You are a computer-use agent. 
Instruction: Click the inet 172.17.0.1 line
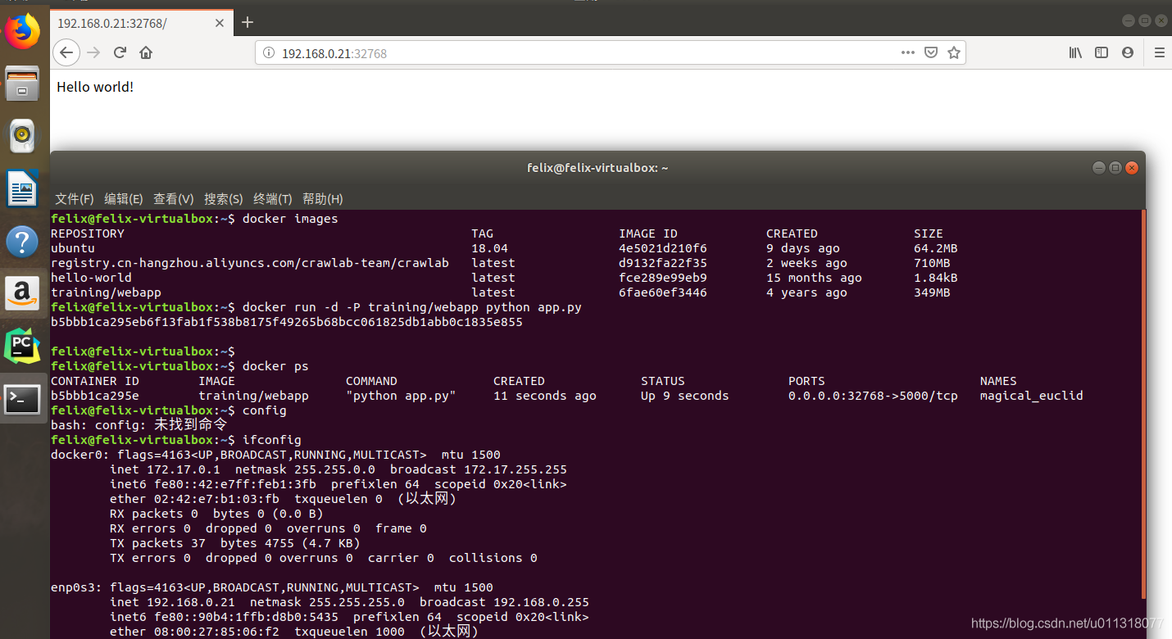(x=338, y=469)
